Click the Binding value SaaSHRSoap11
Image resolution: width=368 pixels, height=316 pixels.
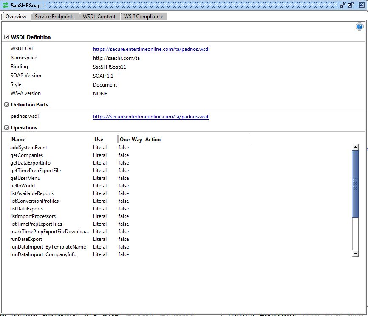point(109,67)
